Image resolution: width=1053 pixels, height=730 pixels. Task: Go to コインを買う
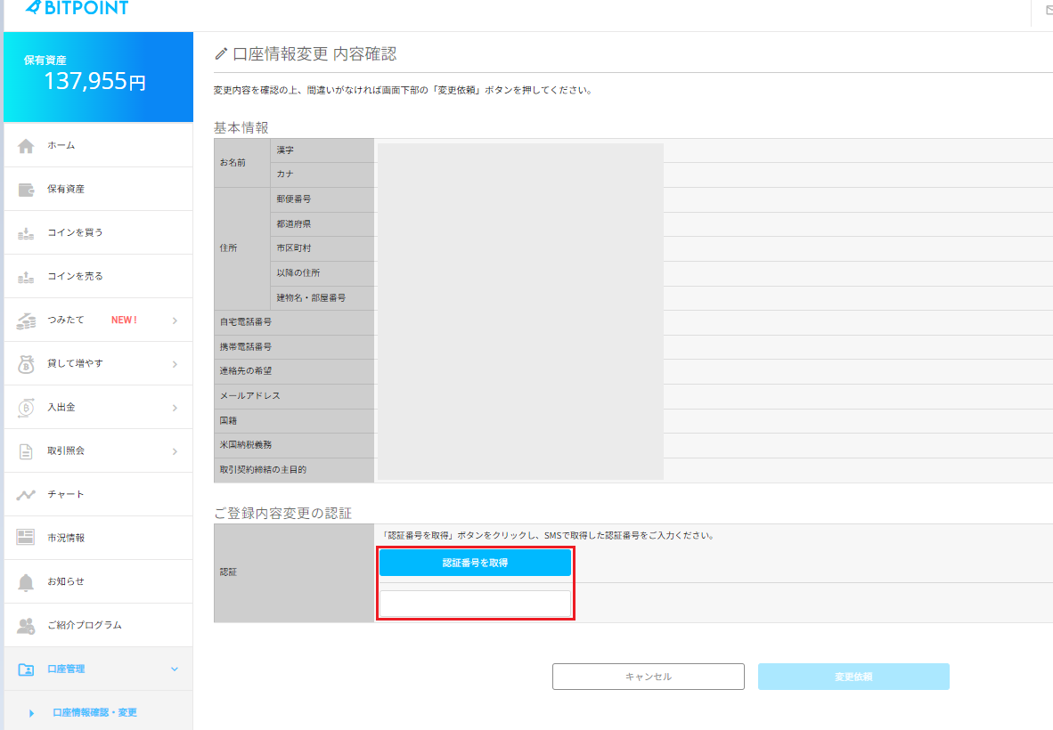[99, 233]
